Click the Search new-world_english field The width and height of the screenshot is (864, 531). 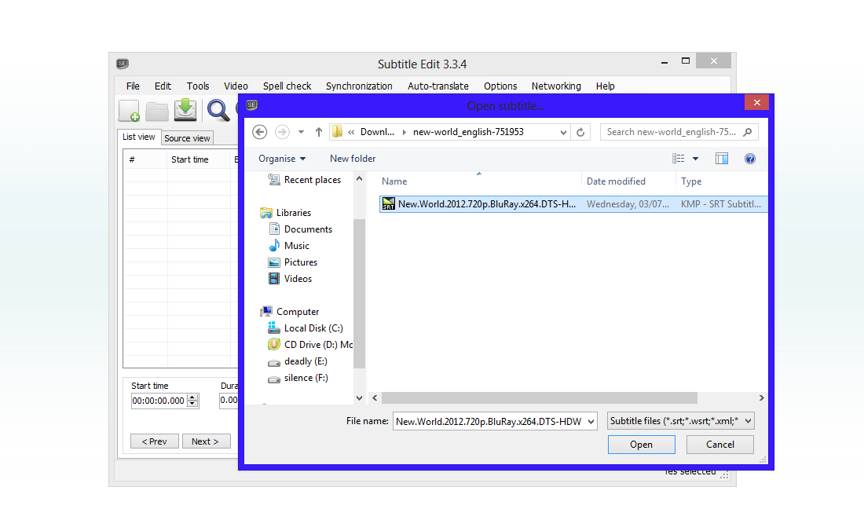(679, 132)
